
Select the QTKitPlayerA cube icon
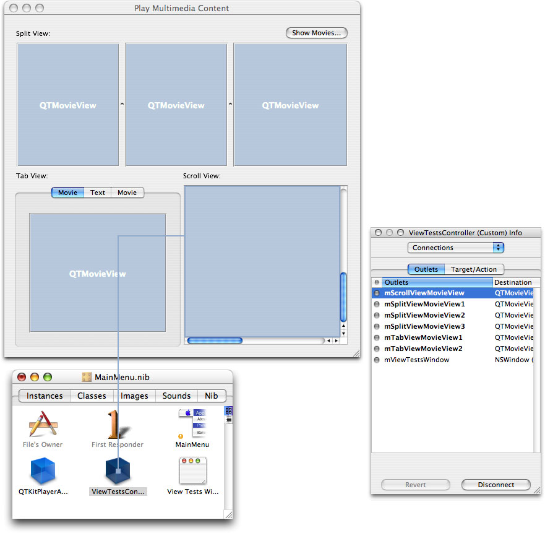pyautogui.click(x=43, y=470)
